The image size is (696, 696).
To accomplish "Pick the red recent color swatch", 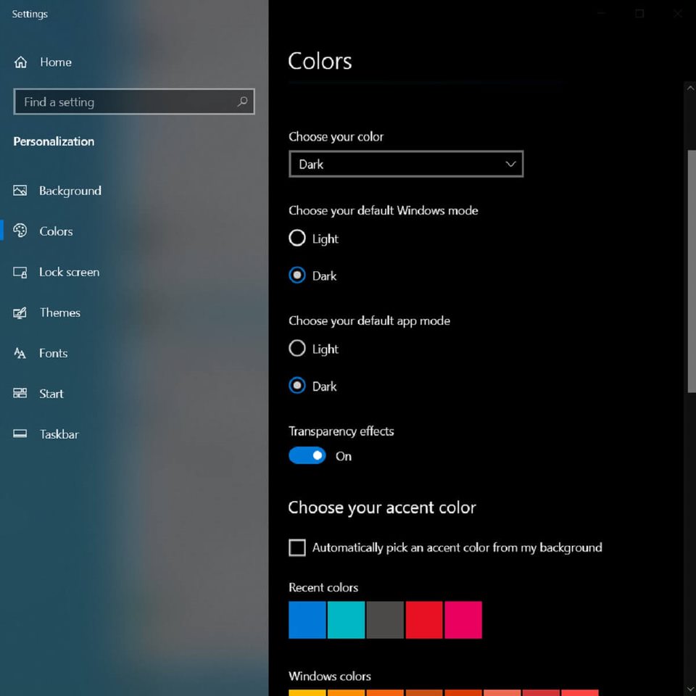I will coord(424,620).
